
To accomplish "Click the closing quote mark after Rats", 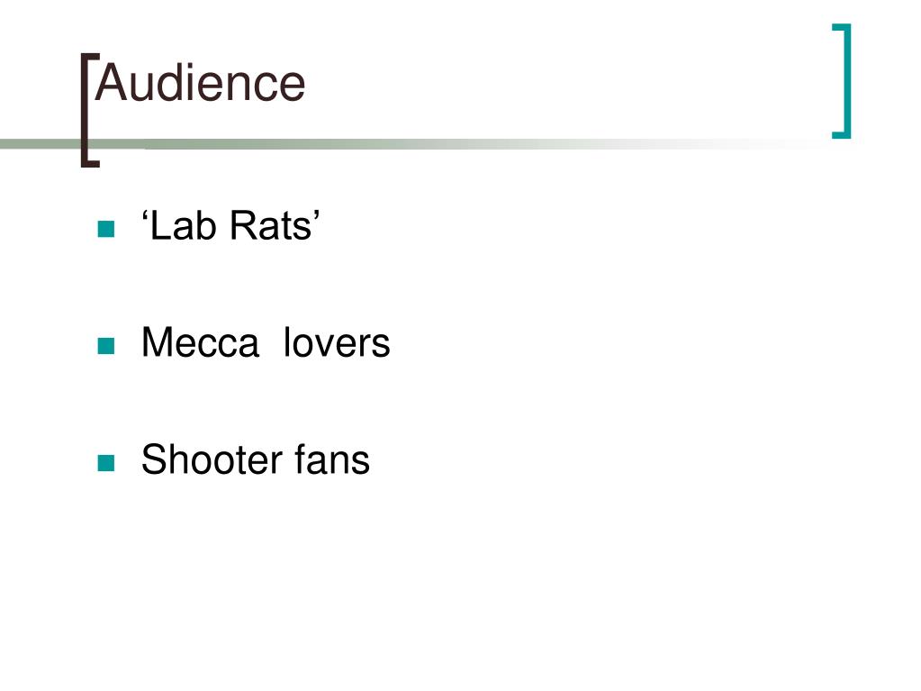I will (x=317, y=215).
